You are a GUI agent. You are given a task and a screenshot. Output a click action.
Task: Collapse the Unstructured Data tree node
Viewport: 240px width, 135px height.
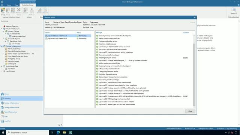pyautogui.click(x=1, y=66)
